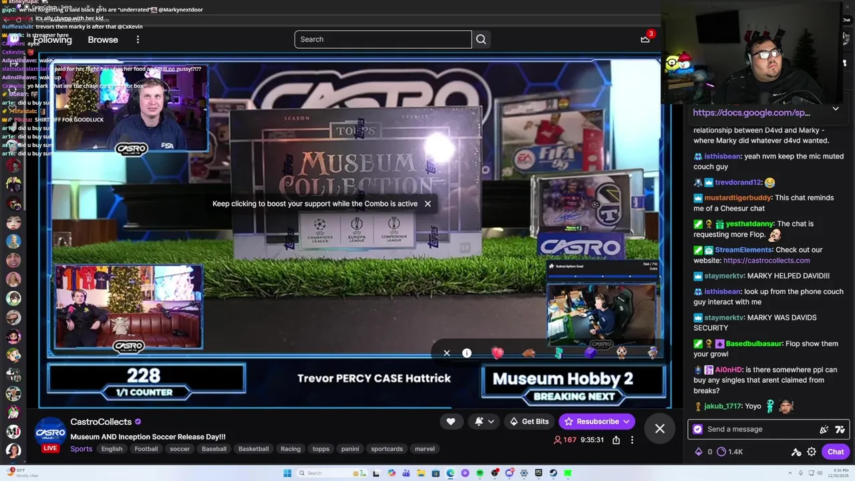The image size is (855, 481).
Task: Open stream more-options dots
Action: tap(632, 440)
